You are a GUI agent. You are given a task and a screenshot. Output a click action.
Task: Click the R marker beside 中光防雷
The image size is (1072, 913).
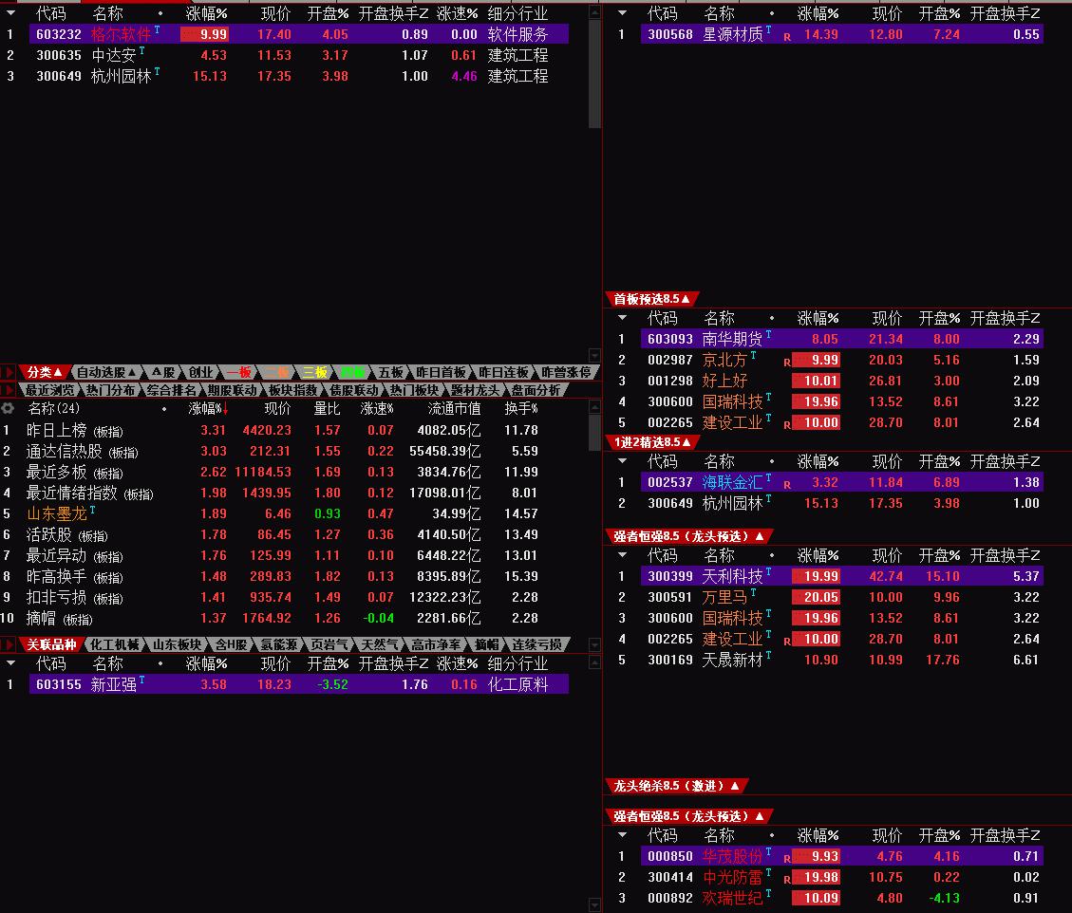787,880
